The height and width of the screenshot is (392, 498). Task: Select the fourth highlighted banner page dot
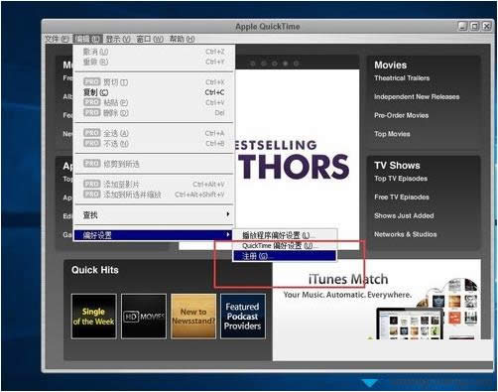click(286, 64)
